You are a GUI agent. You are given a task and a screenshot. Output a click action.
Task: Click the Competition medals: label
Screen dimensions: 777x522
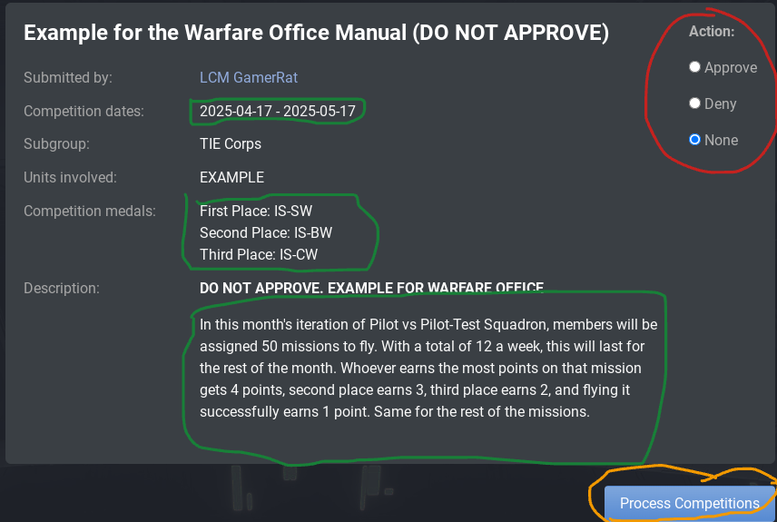click(90, 211)
